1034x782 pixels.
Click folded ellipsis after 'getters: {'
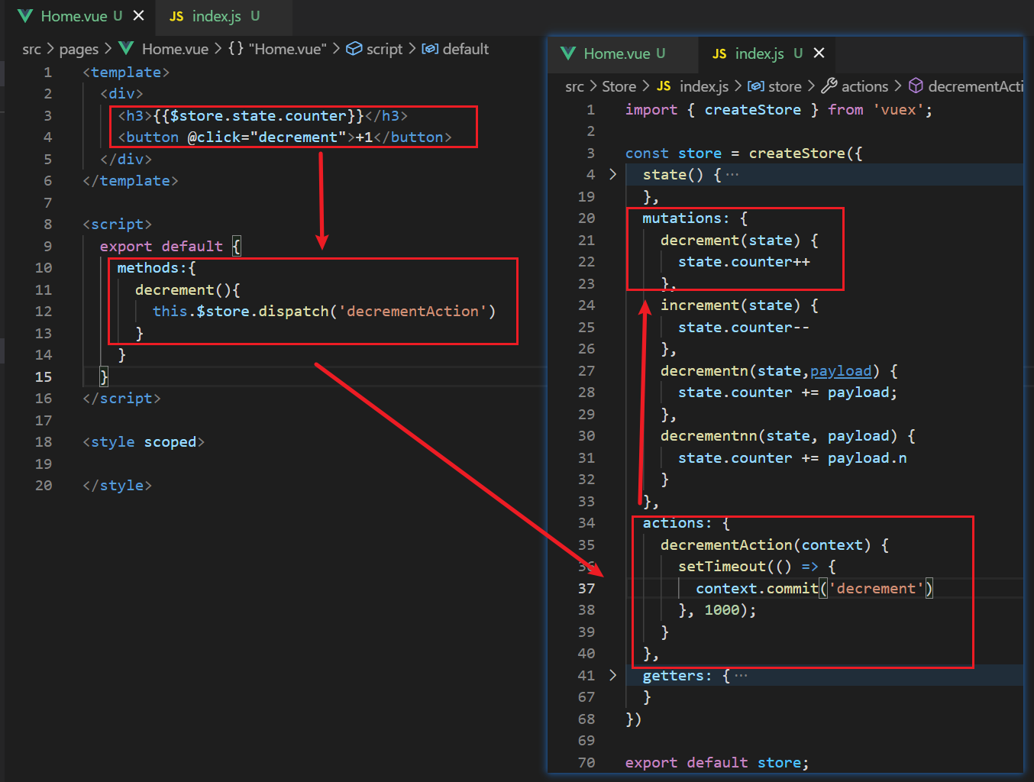[x=741, y=676]
